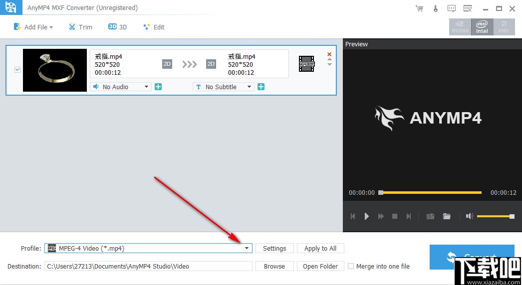522x285 pixels.
Task: Open the Add File menu
Action: click(x=33, y=27)
